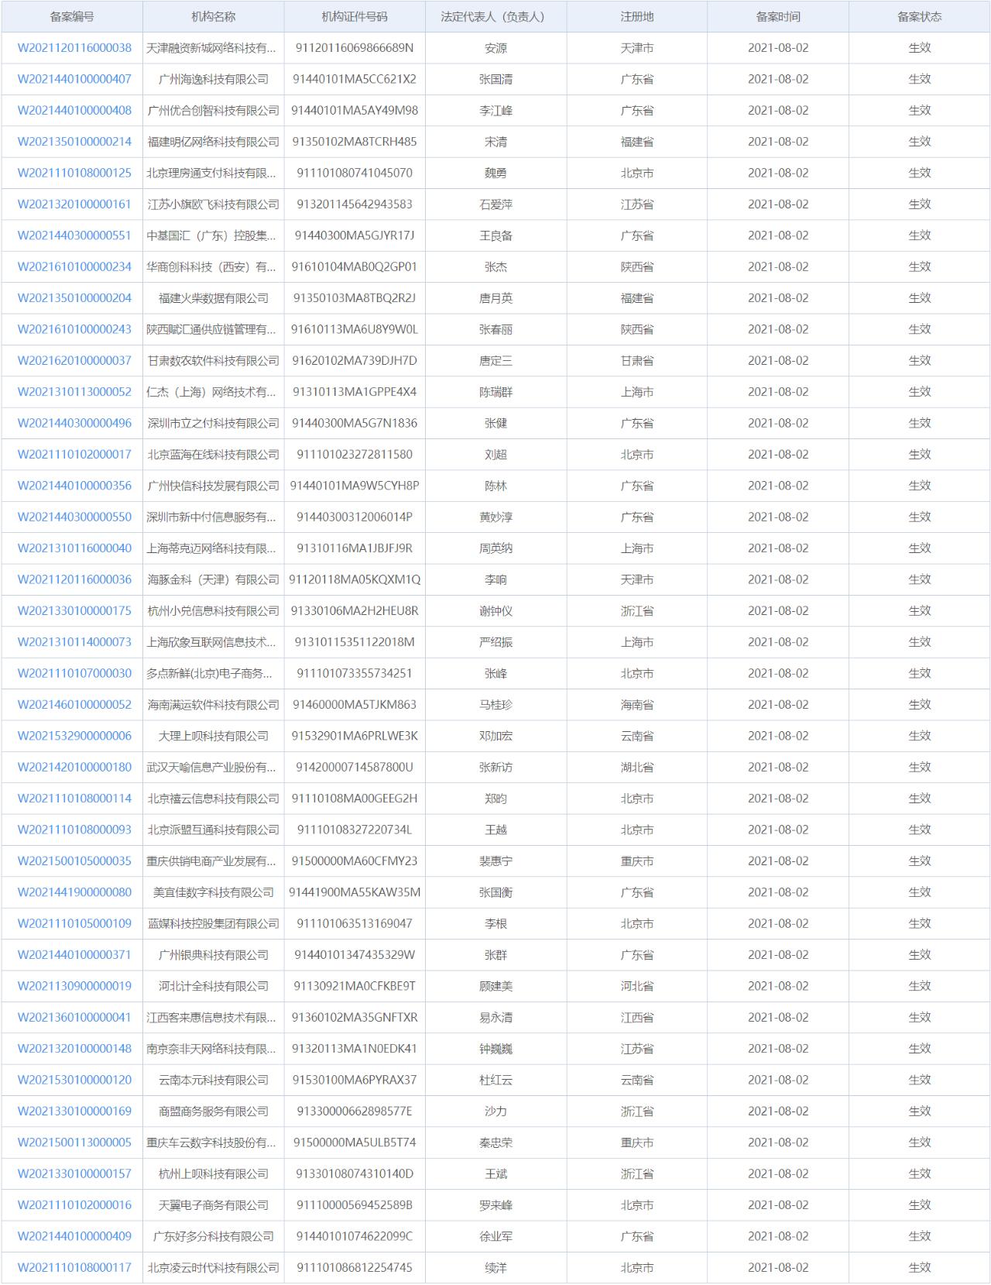Click registration place 湖北省
This screenshot has height=1285, width=991.
coord(637,767)
